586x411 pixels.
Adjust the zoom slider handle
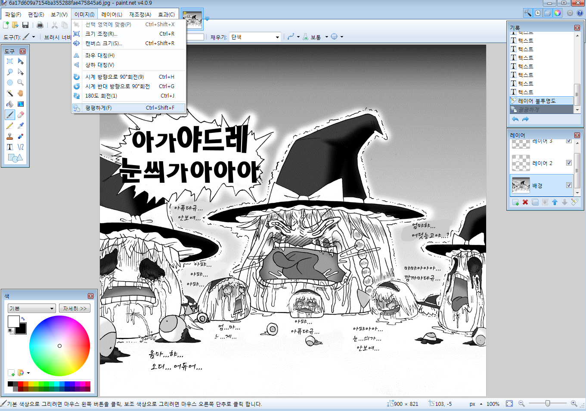pyautogui.click(x=548, y=404)
